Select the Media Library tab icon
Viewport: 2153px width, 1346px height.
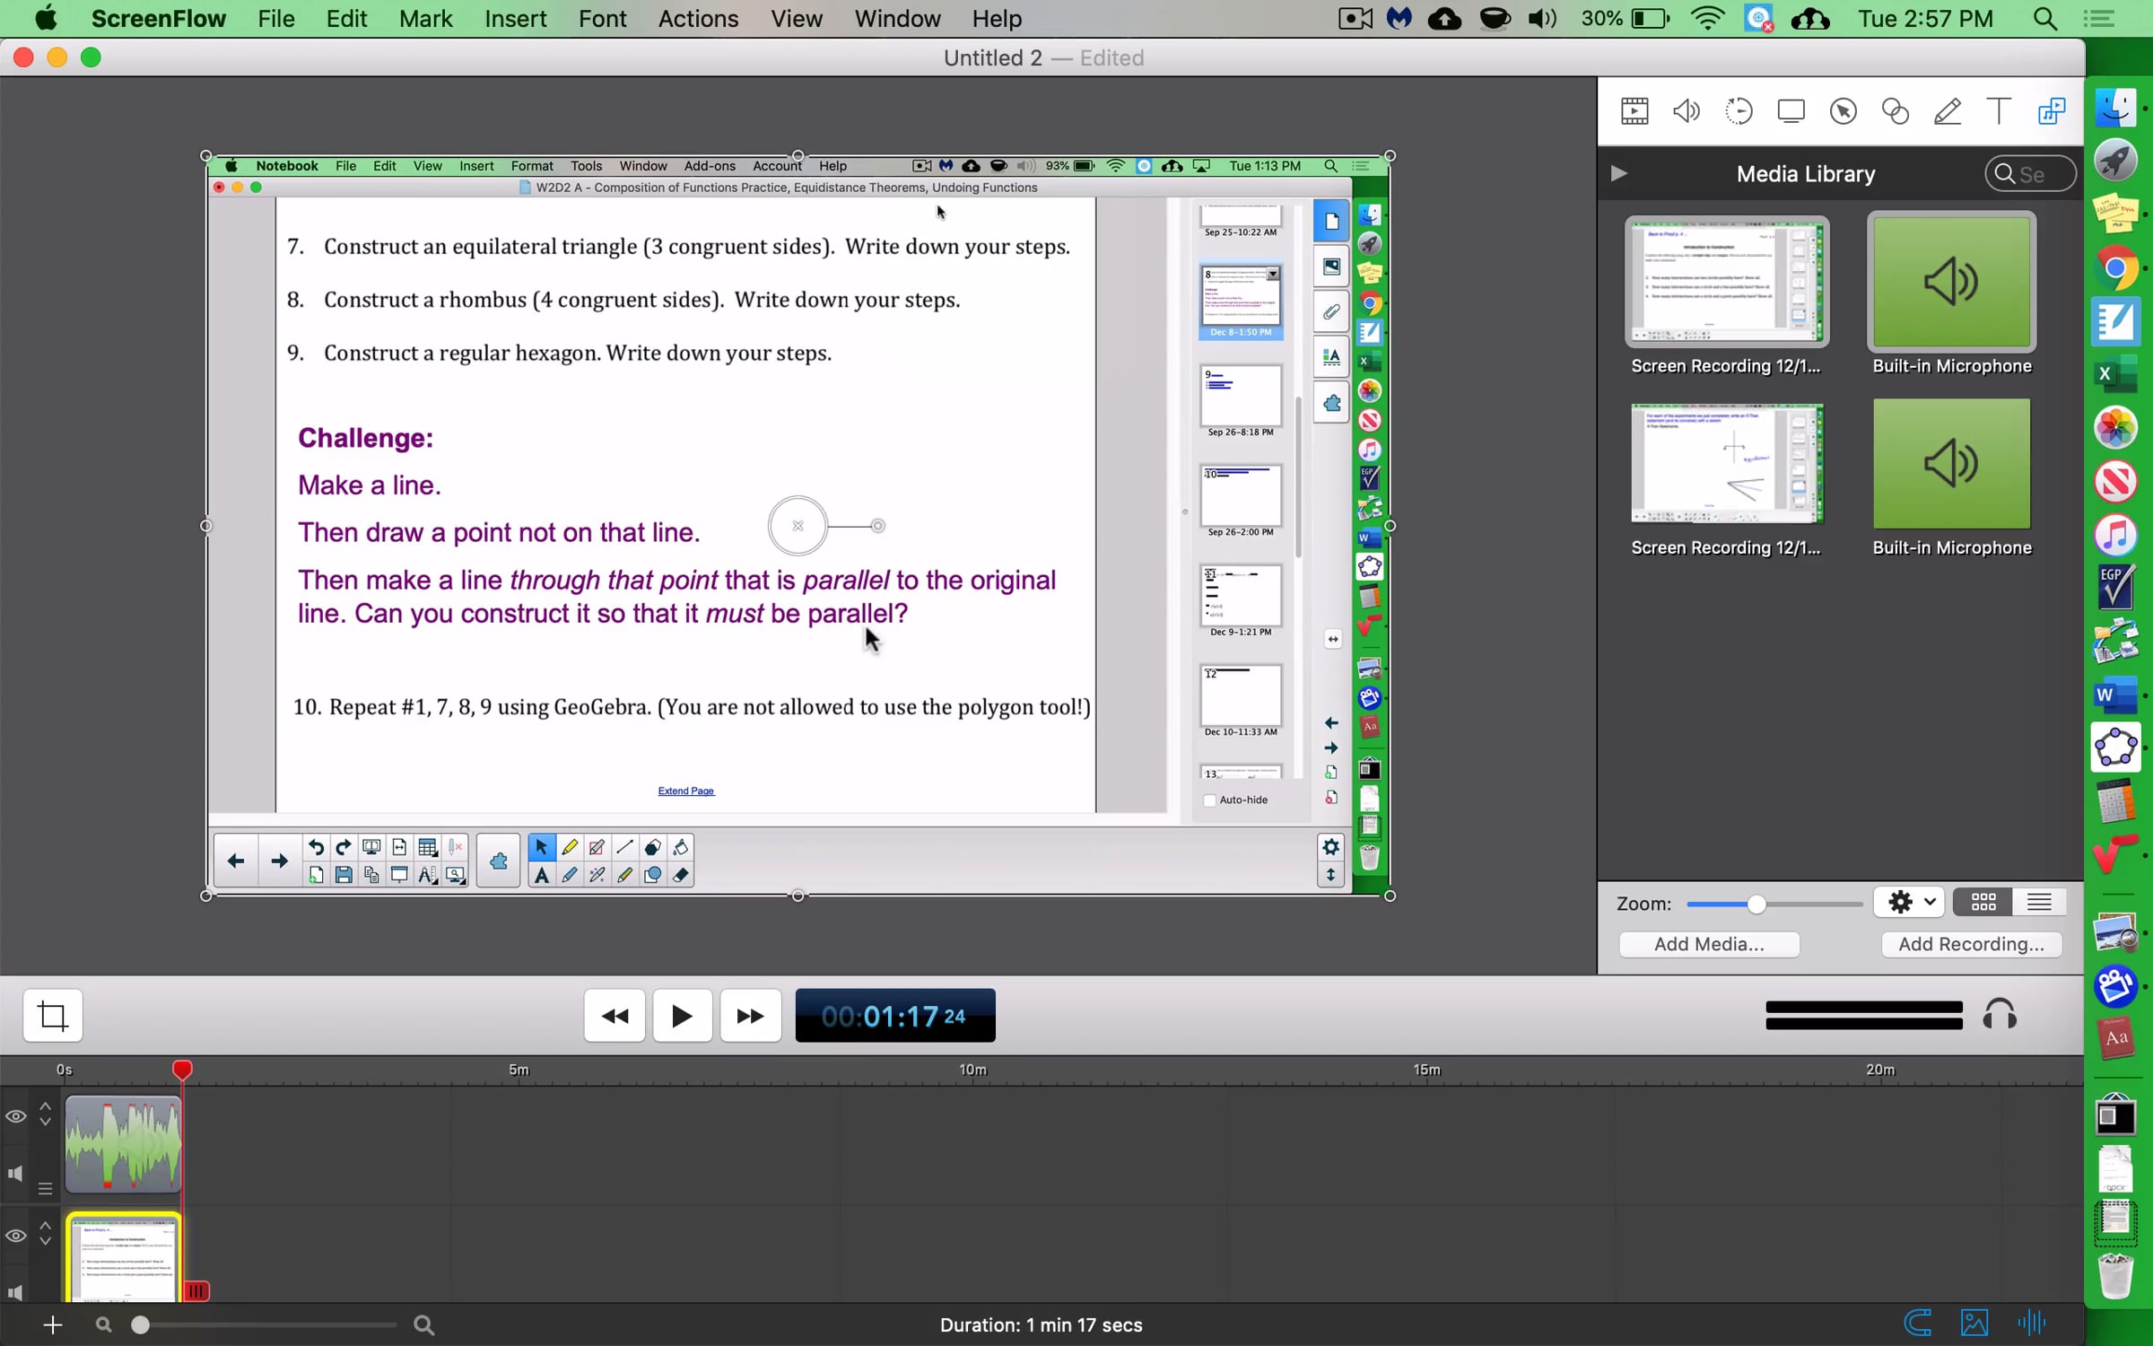[x=2052, y=111]
